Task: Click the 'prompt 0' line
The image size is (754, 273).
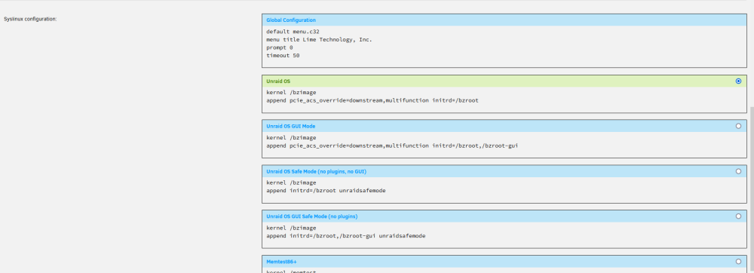Action: [x=280, y=48]
